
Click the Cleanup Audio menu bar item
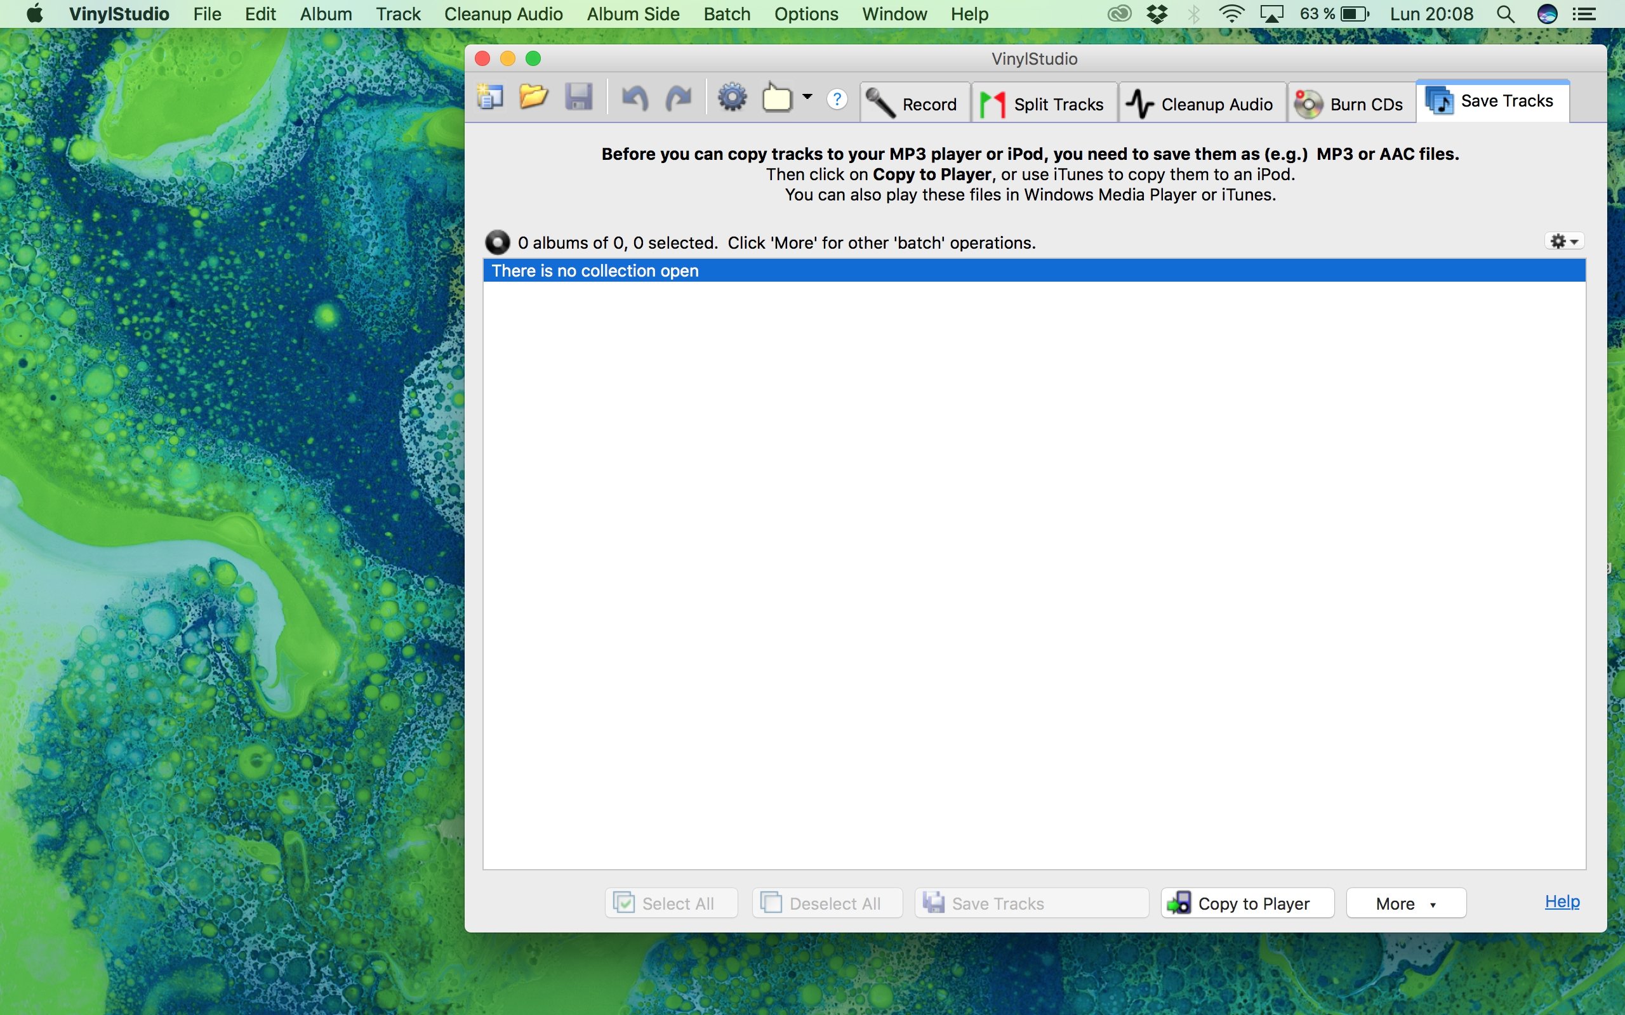tap(504, 14)
